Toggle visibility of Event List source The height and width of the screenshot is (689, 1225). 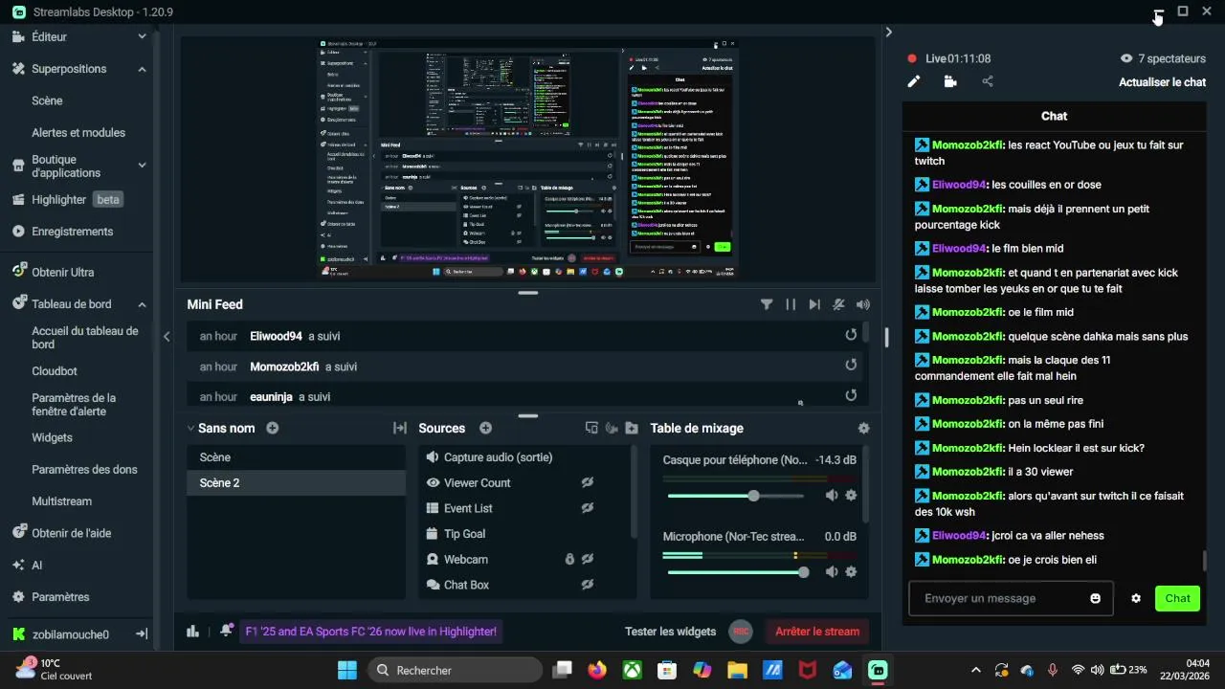click(x=588, y=508)
